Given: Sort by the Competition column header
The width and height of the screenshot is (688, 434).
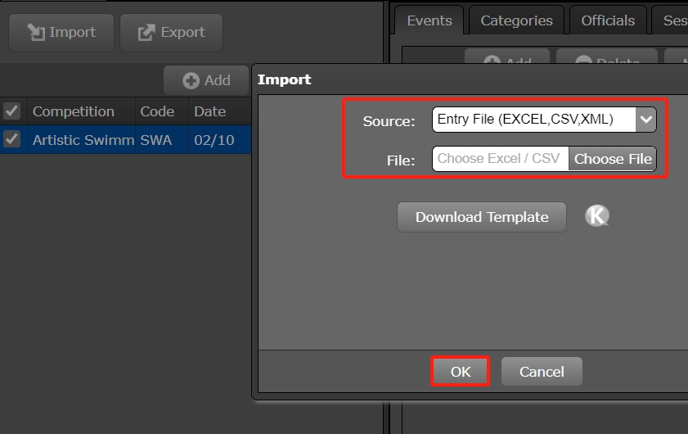Looking at the screenshot, I should pos(74,111).
